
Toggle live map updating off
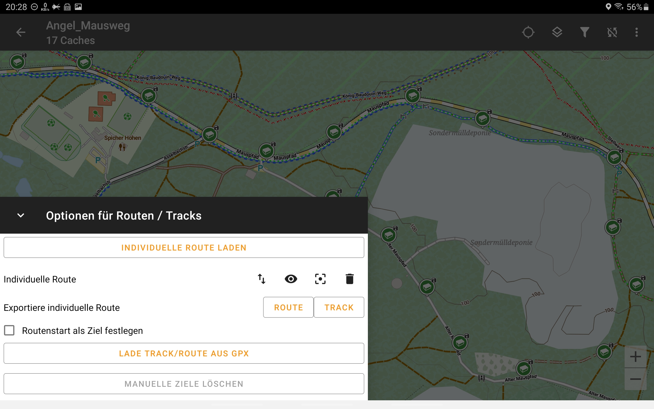click(612, 32)
